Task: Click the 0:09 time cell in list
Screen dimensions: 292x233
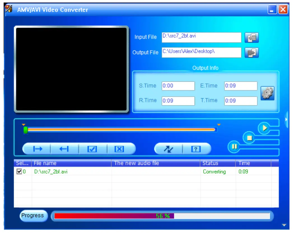Action: [x=243, y=172]
